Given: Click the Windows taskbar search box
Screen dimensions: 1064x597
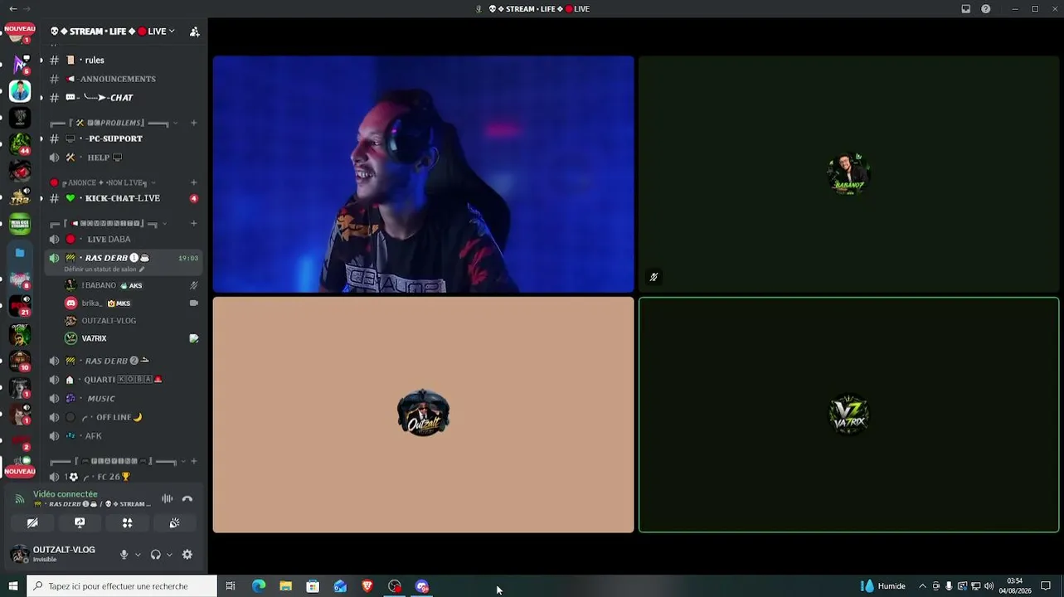Looking at the screenshot, I should click(x=122, y=586).
